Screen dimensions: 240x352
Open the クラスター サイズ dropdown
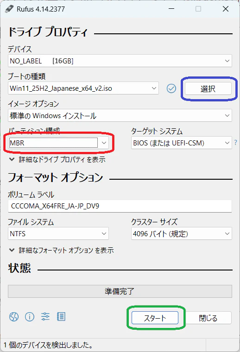[182, 233]
